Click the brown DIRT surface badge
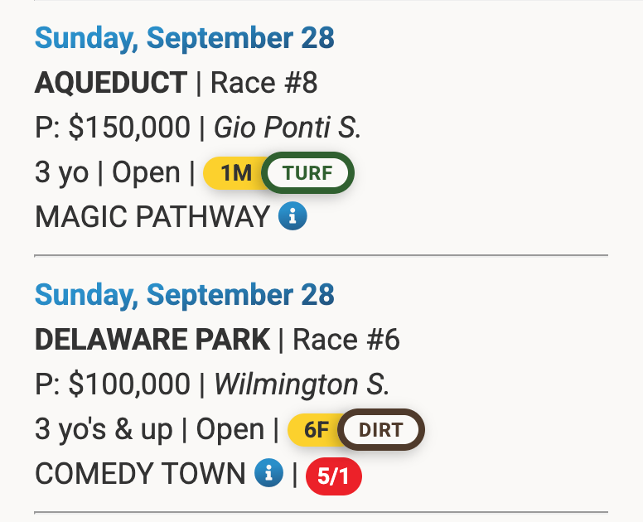643x522 pixels. pyautogui.click(x=381, y=430)
